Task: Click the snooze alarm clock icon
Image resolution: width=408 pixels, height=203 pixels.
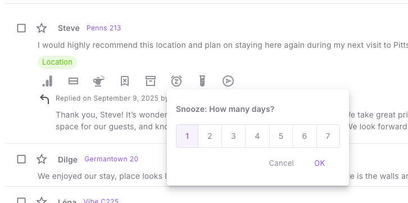Action: tap(176, 81)
